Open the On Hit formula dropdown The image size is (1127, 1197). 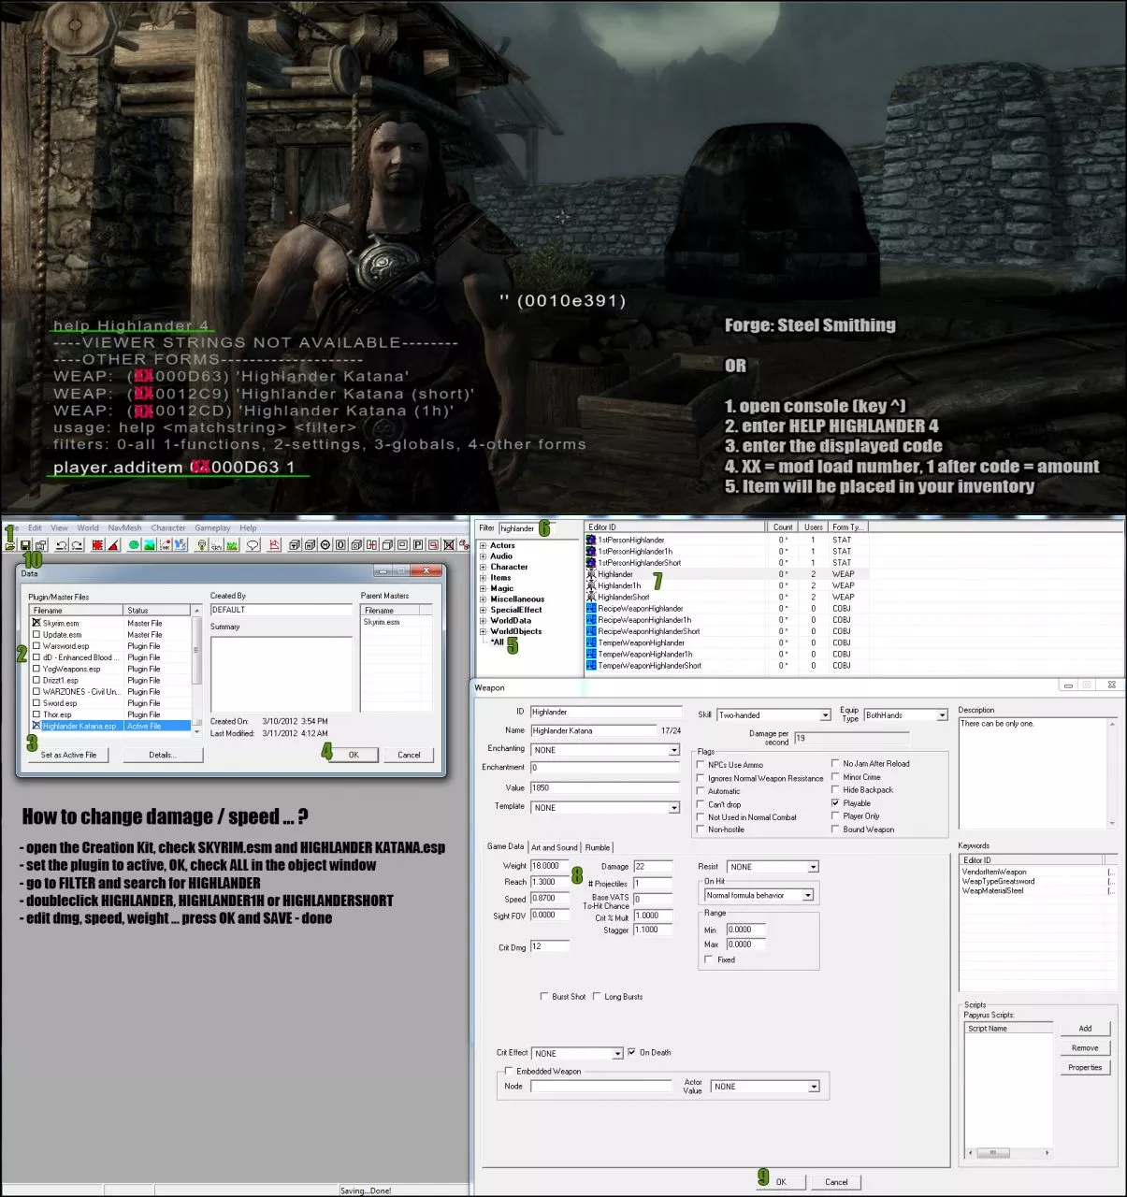coord(808,896)
